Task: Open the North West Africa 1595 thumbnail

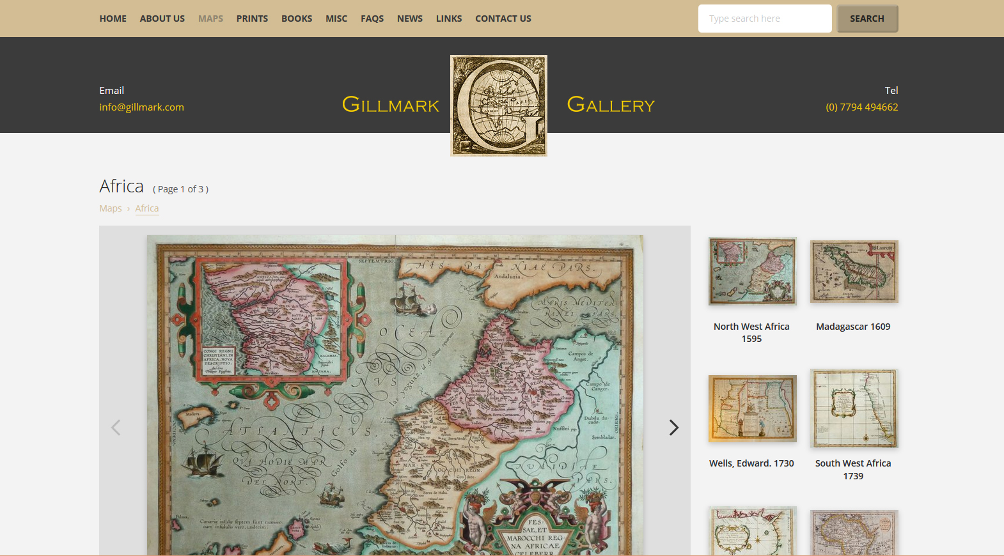Action: click(753, 271)
